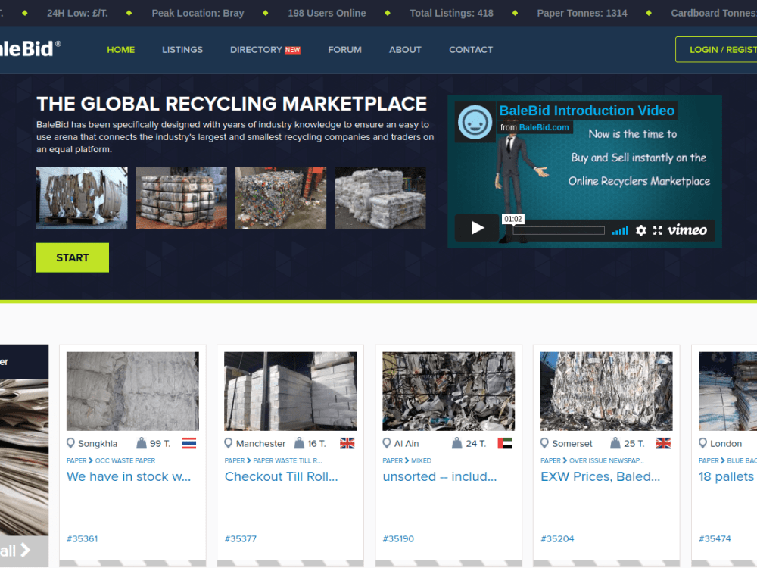Open the Songkhla listing photo

click(x=132, y=392)
